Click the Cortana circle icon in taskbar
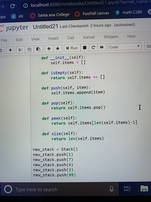The image size is (151, 202). tap(8, 189)
